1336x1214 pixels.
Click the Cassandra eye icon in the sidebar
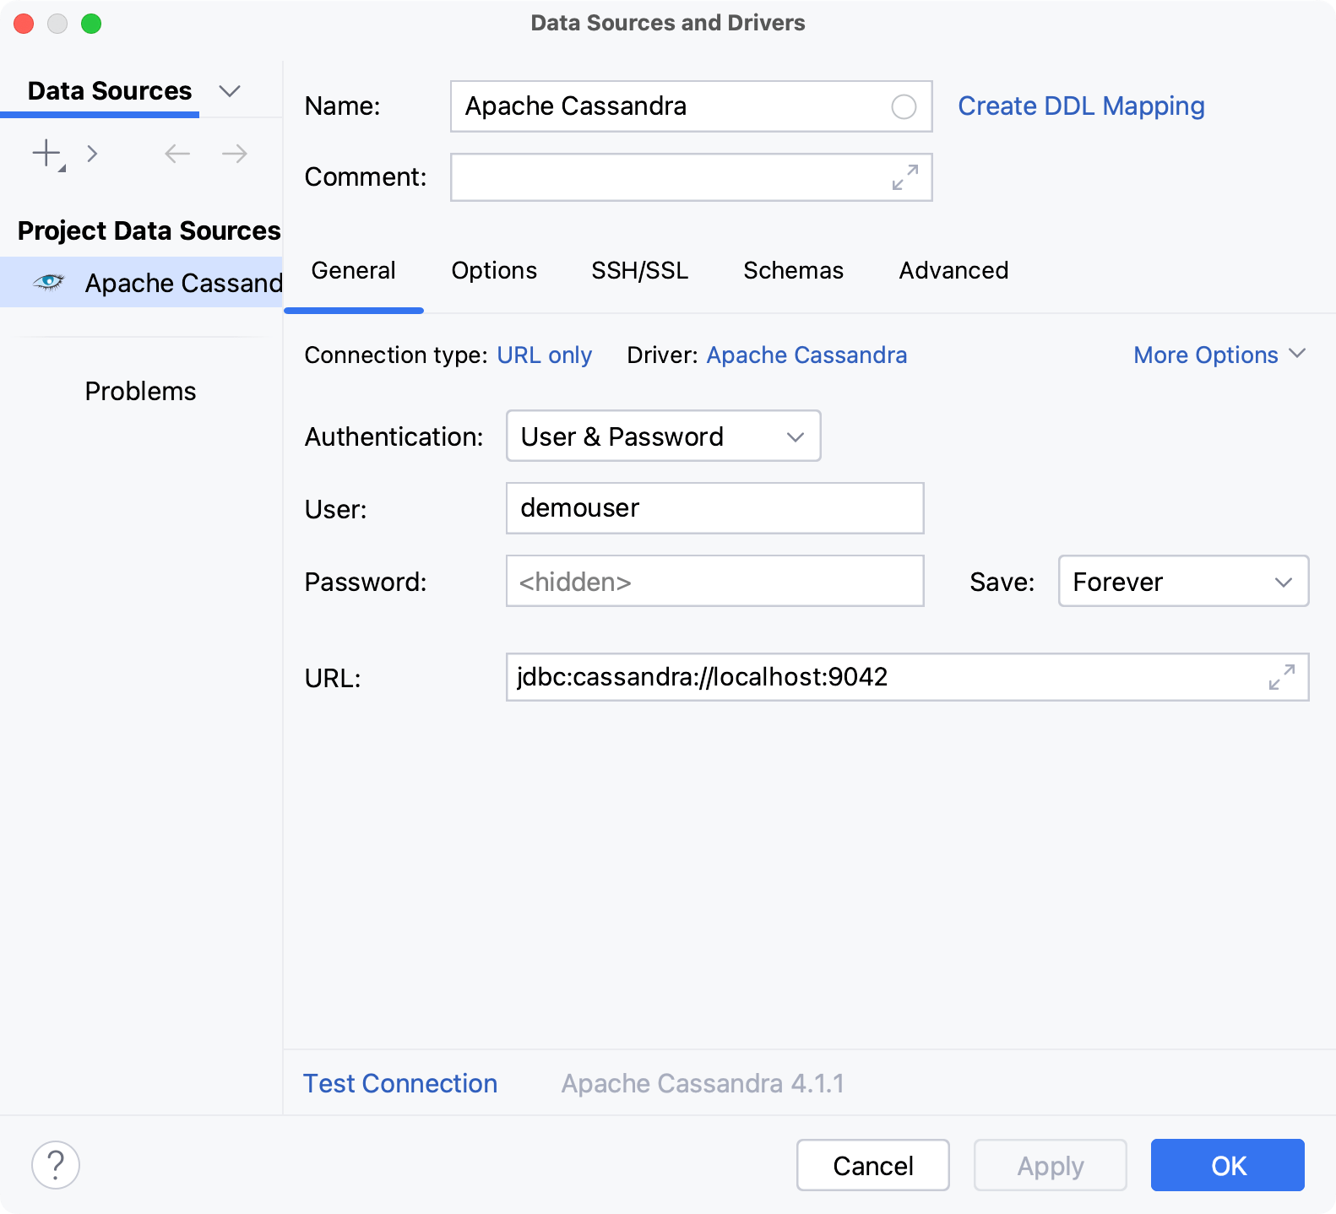(49, 282)
